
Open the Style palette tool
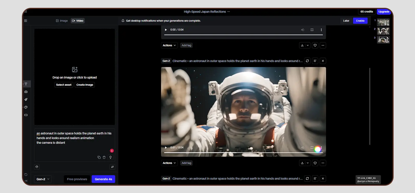pos(26,107)
